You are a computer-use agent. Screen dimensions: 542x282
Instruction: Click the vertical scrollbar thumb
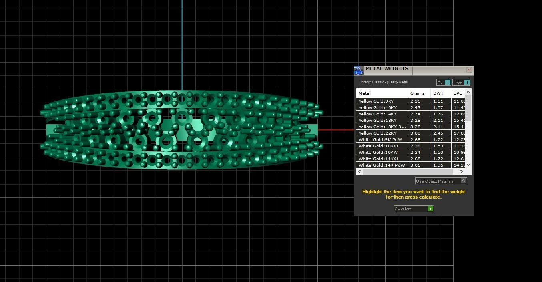pos(468,108)
